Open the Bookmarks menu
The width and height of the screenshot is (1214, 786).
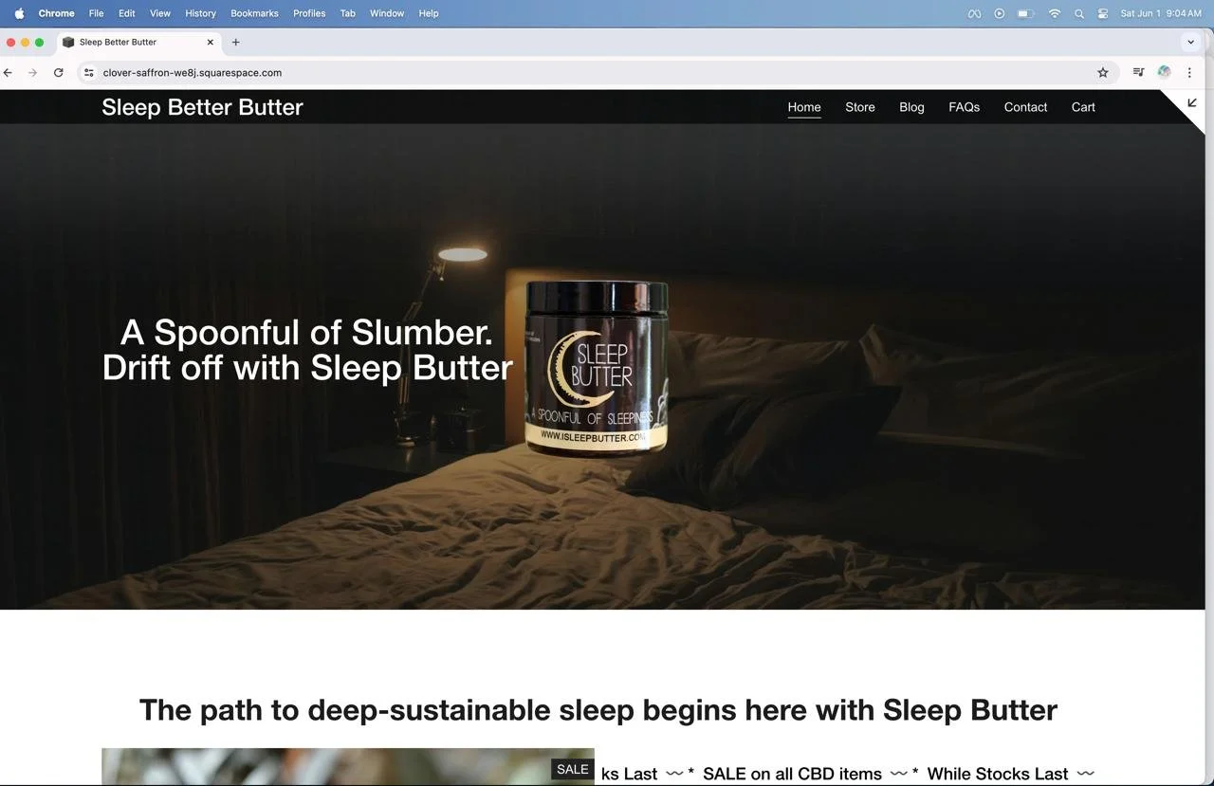[254, 13]
